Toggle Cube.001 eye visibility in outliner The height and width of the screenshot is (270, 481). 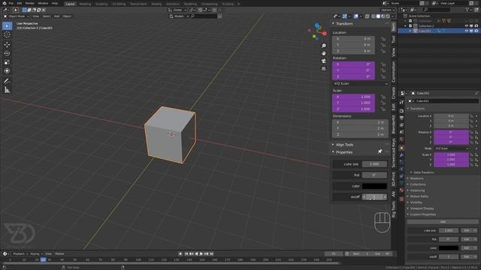click(466, 31)
